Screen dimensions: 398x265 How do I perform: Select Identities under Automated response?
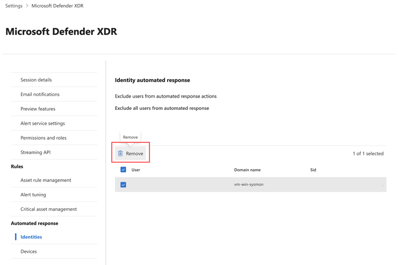(31, 237)
